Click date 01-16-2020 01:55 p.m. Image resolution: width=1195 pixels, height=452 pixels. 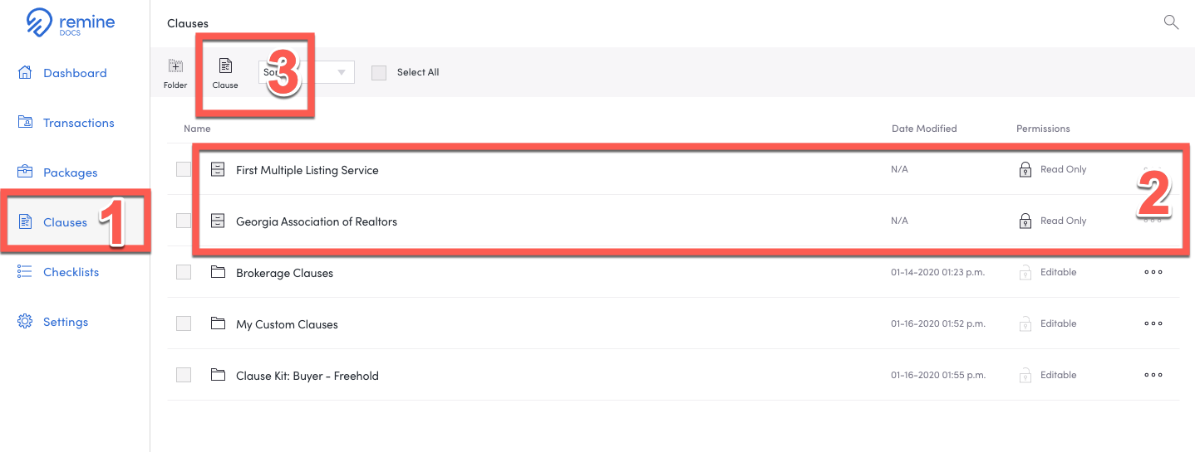[x=938, y=375]
